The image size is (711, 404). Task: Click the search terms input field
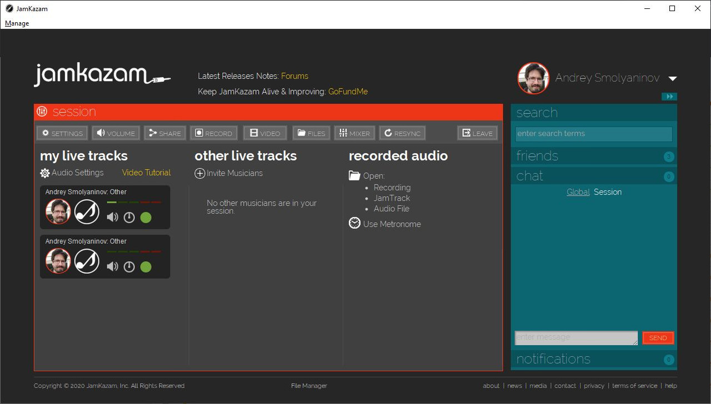pyautogui.click(x=594, y=134)
